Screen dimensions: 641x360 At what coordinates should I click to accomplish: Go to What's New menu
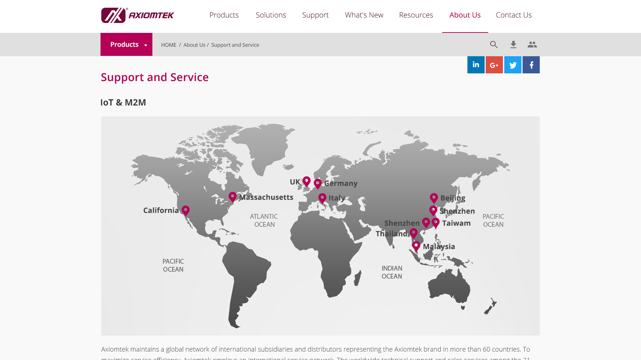(364, 15)
